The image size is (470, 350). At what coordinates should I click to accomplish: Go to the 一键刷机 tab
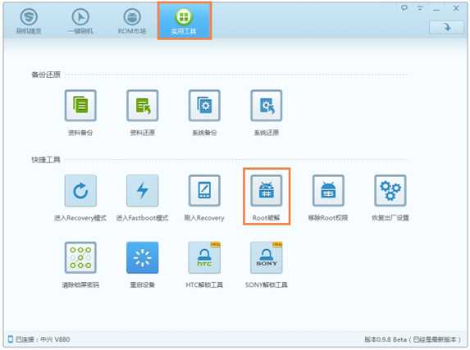pos(80,20)
